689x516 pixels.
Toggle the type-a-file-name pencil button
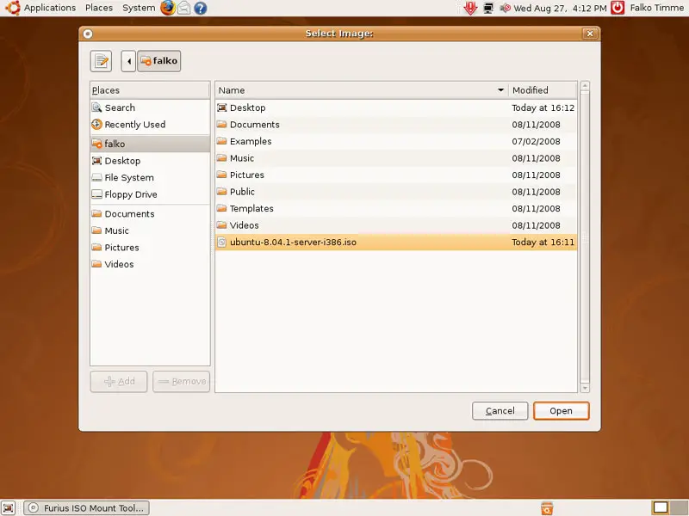tap(101, 61)
